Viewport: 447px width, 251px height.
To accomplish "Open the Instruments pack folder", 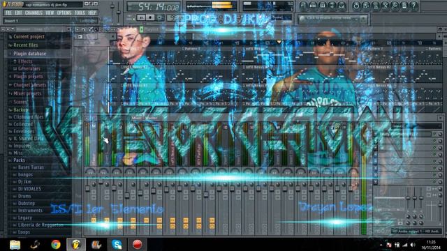I will click(30, 211).
